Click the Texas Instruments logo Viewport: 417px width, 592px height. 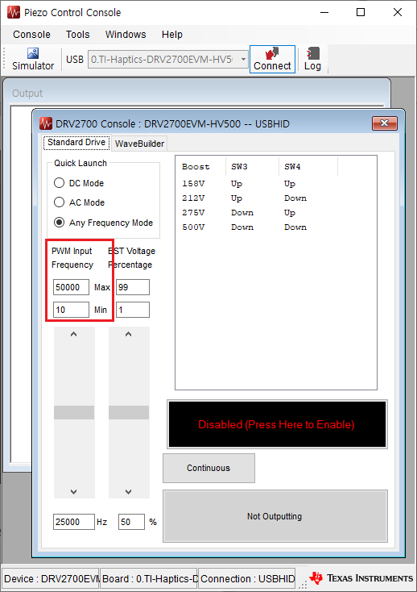tap(361, 578)
